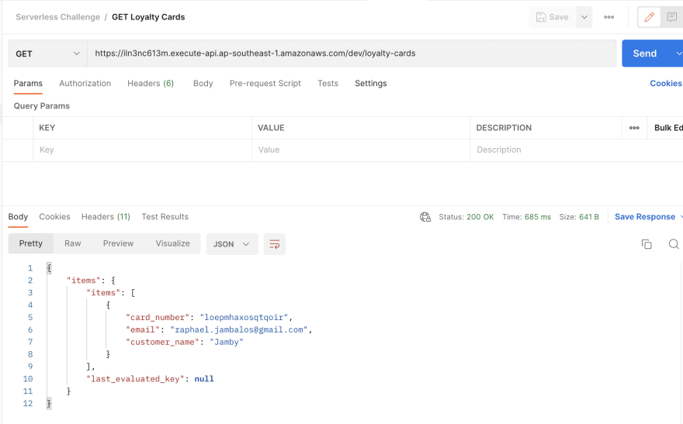Viewport: 683px width, 424px height.
Task: Click the "loepmhaxosqtqoir" card number value
Action: pyautogui.click(x=244, y=318)
